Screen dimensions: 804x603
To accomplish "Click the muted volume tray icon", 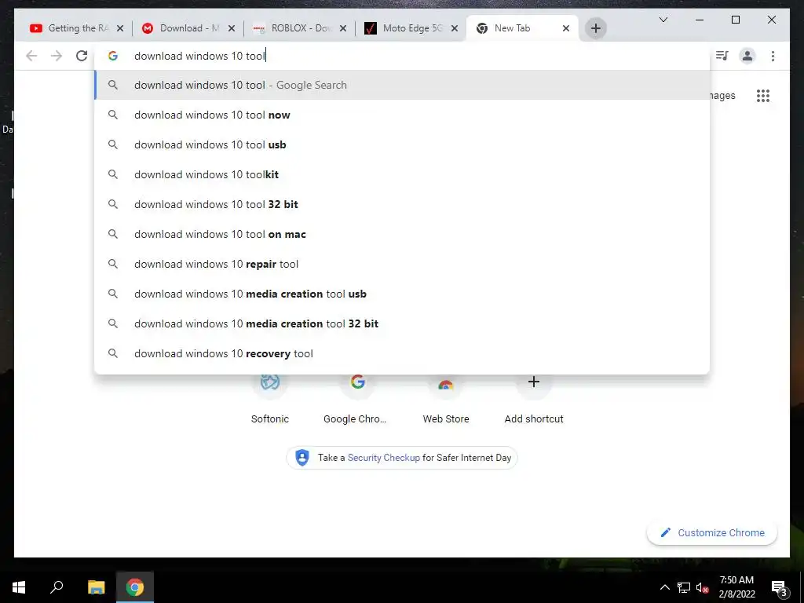I will pos(702,587).
